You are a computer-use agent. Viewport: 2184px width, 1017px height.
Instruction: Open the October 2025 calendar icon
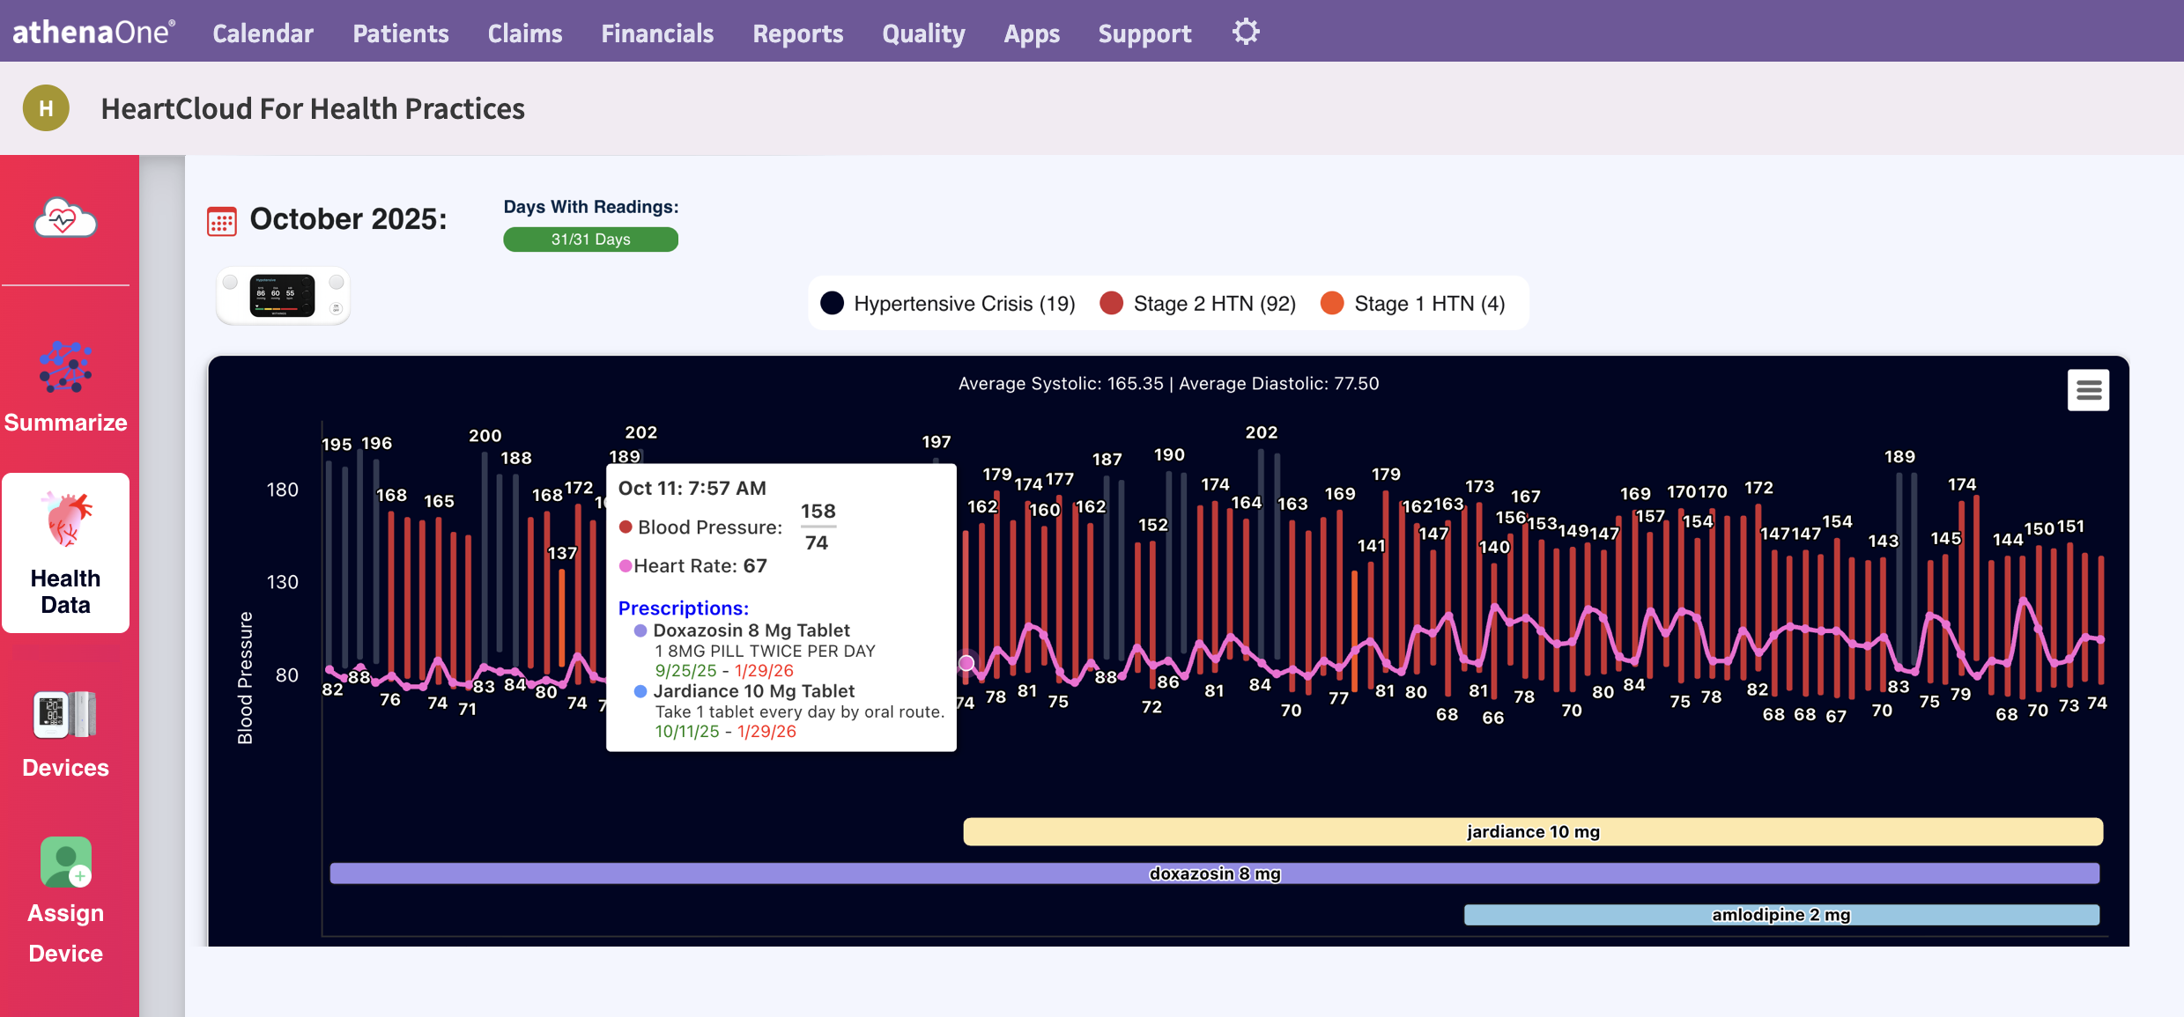(221, 221)
